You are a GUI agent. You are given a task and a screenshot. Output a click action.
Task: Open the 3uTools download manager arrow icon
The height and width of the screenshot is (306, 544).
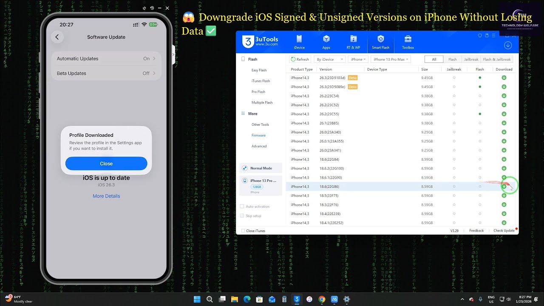pyautogui.click(x=507, y=45)
